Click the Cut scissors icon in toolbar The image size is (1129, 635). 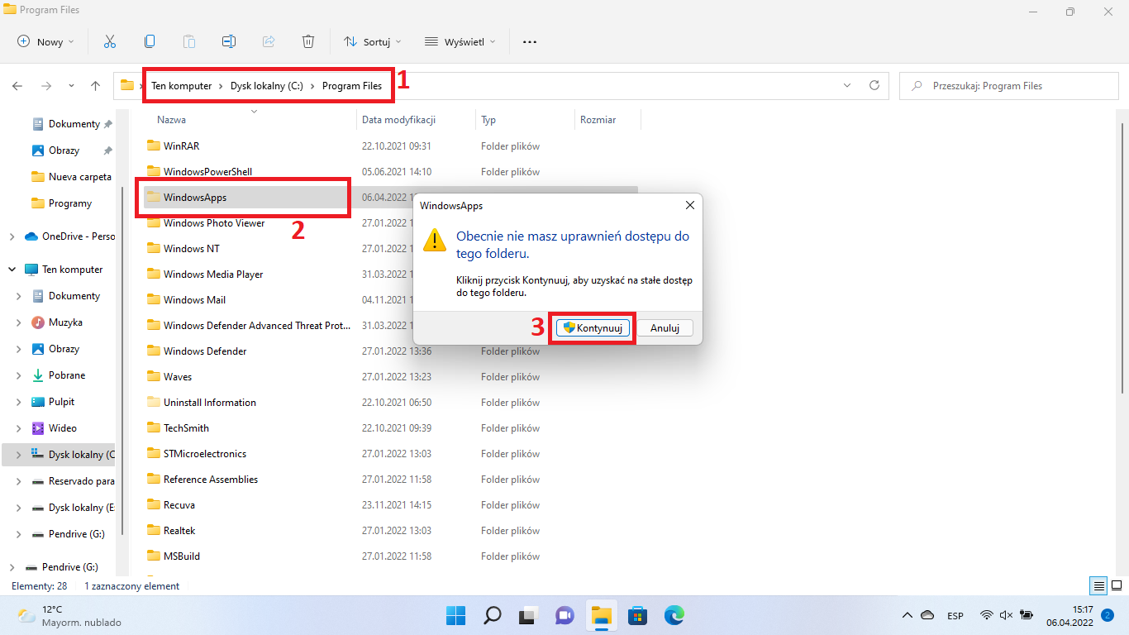tap(109, 41)
